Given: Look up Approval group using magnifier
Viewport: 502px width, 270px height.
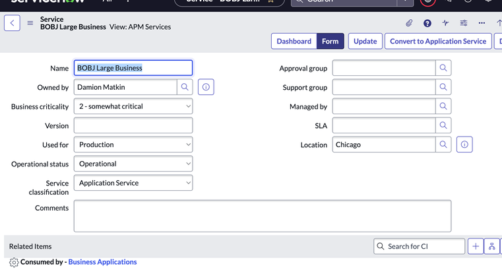Looking at the screenshot, I should click(x=443, y=68).
